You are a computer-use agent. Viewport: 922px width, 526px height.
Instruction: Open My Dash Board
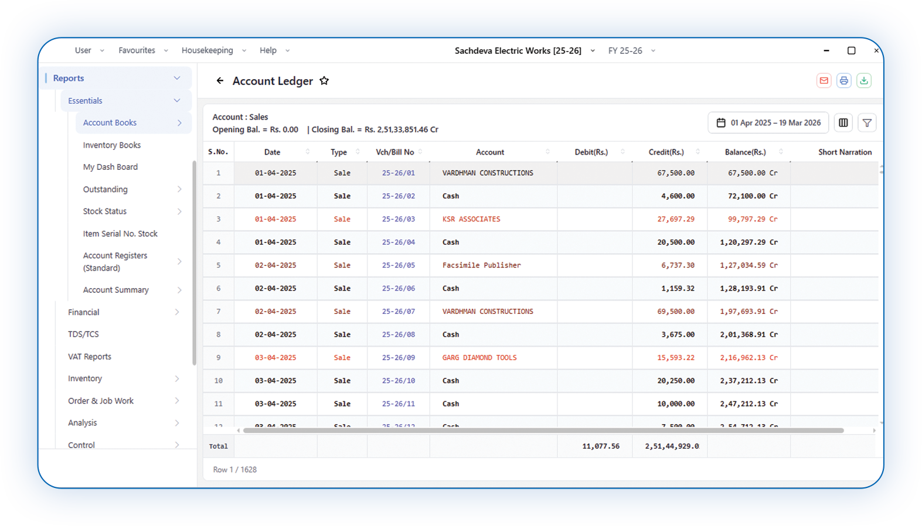tap(110, 167)
